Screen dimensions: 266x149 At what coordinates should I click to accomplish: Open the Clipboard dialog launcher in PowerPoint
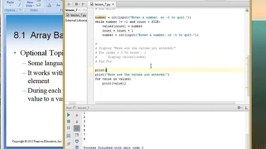coord(20,10)
